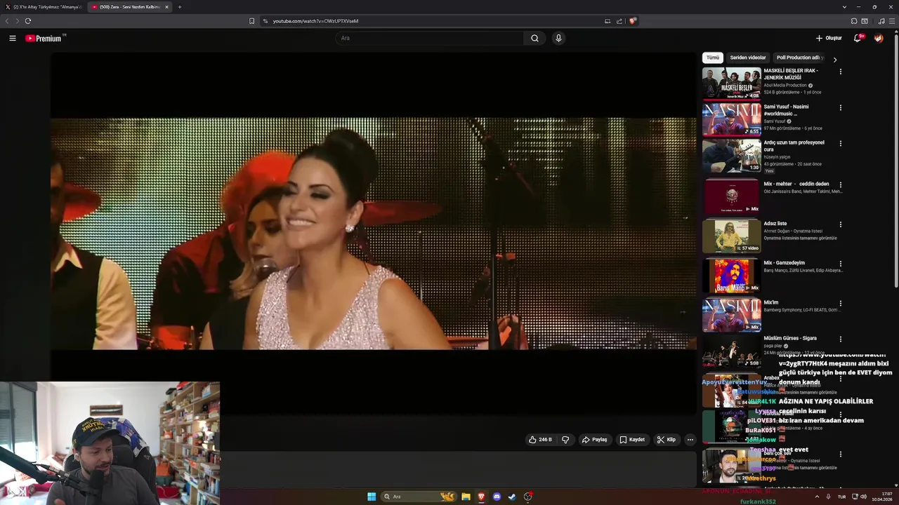The width and height of the screenshot is (899, 505).
Task: Like the video (246 B thumbs up)
Action: pyautogui.click(x=541, y=440)
